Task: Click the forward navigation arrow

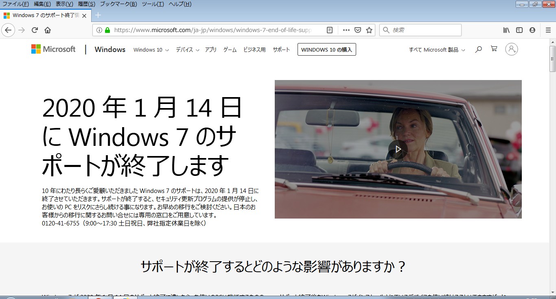Action: [22, 30]
